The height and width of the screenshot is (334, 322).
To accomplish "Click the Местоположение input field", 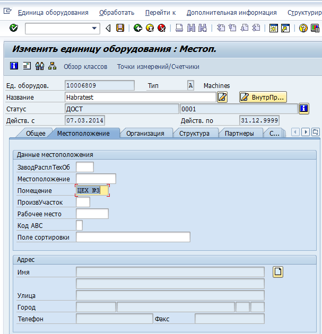I will [x=96, y=179].
